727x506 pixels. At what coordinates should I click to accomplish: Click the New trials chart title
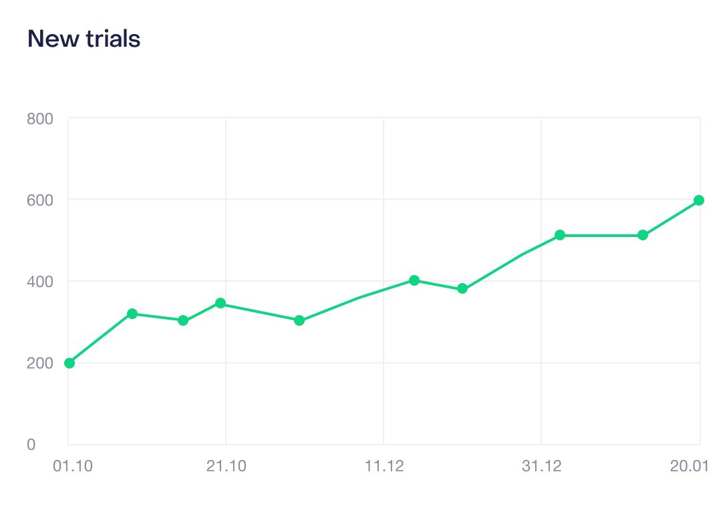(84, 39)
